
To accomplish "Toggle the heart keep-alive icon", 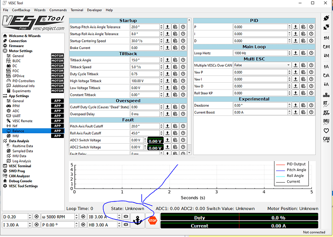I will (326, 131).
